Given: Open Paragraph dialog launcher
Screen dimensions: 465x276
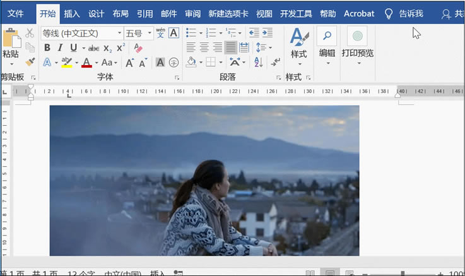Looking at the screenshot, I should (278, 78).
